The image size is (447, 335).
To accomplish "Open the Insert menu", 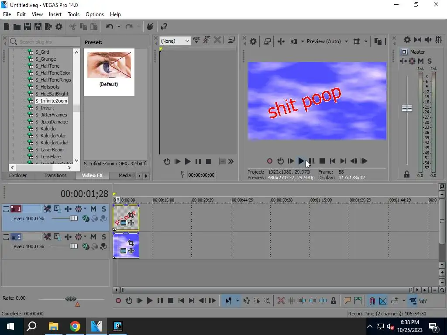I will pos(55,14).
